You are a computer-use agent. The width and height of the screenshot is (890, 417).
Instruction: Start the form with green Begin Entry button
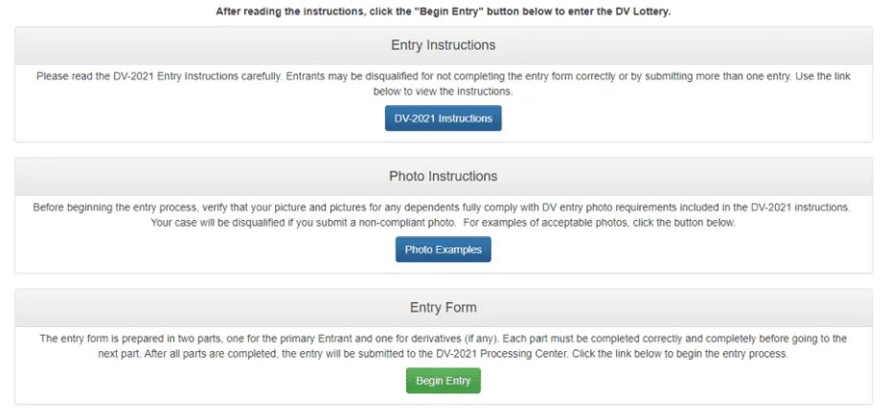(x=443, y=381)
